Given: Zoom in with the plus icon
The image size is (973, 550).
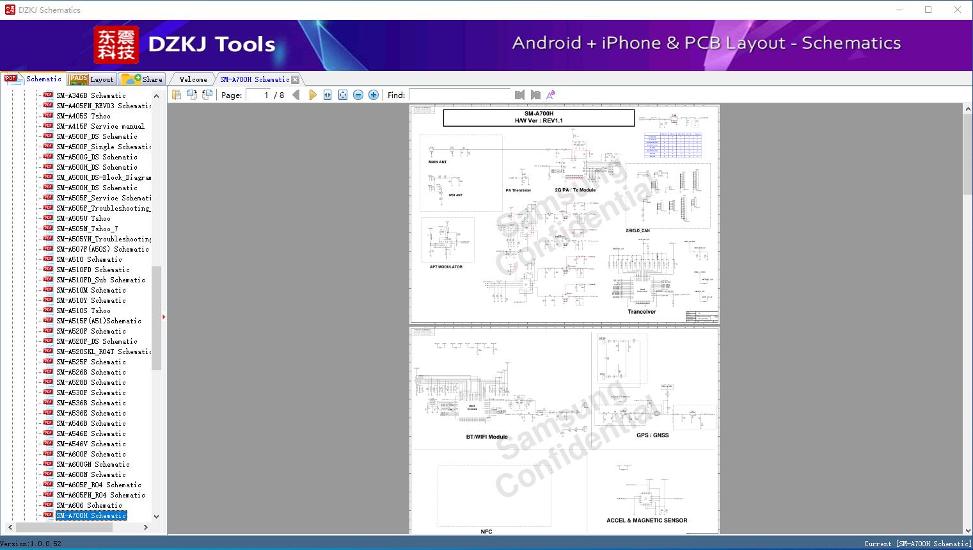Looking at the screenshot, I should pyautogui.click(x=374, y=95).
